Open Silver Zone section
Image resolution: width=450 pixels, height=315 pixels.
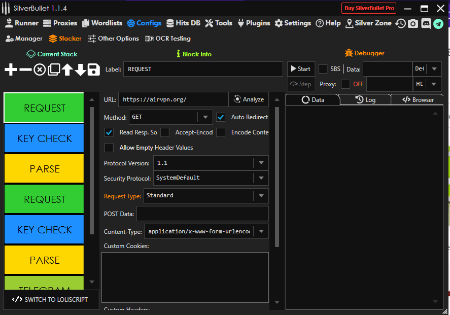(x=368, y=23)
